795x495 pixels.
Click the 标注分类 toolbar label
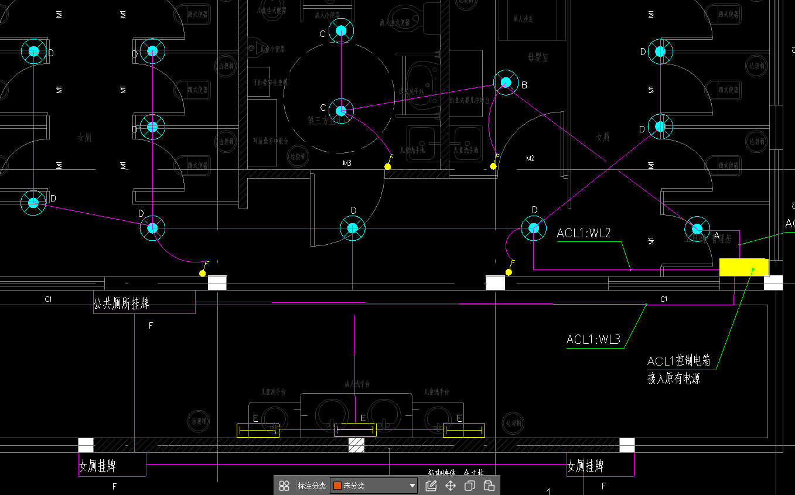tap(312, 486)
